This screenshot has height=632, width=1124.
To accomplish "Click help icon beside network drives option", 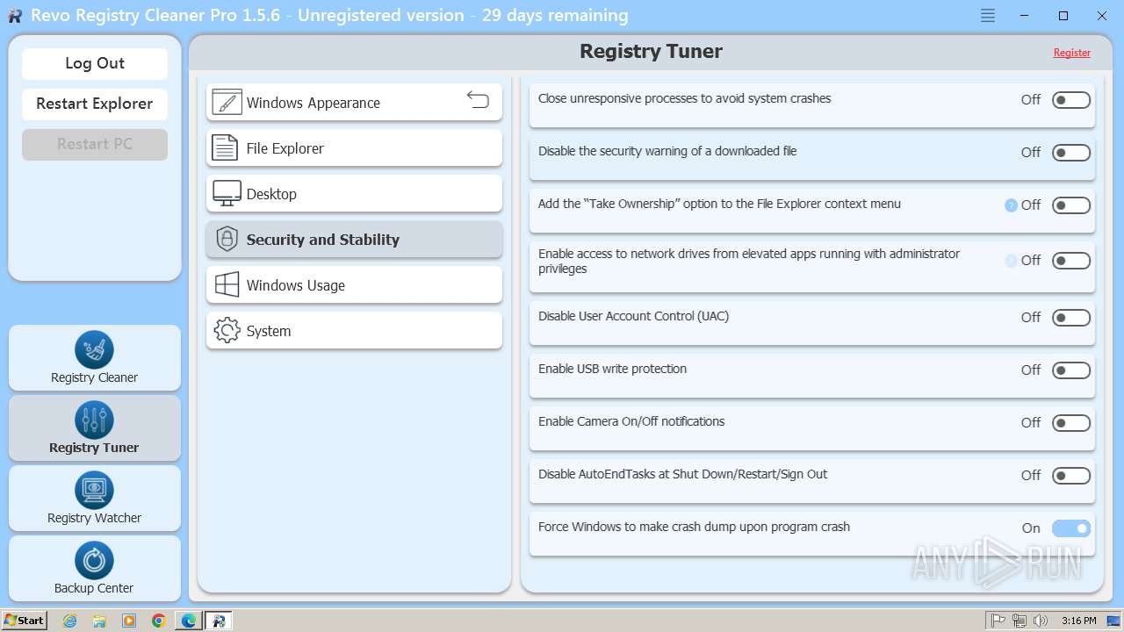I will point(1011,261).
